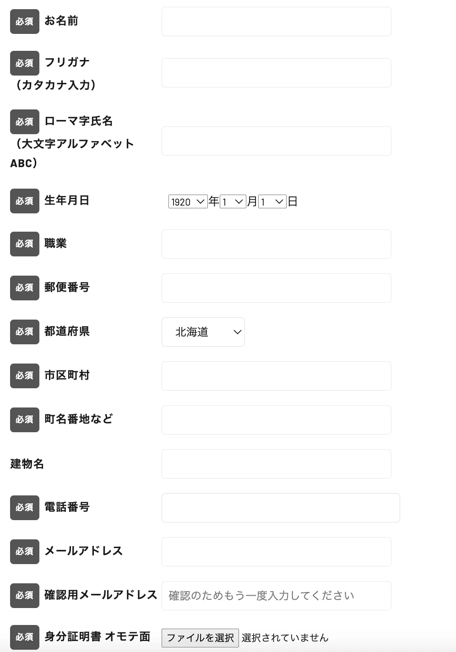
Task: Select the ローマ字氏名 input field
Action: click(277, 141)
